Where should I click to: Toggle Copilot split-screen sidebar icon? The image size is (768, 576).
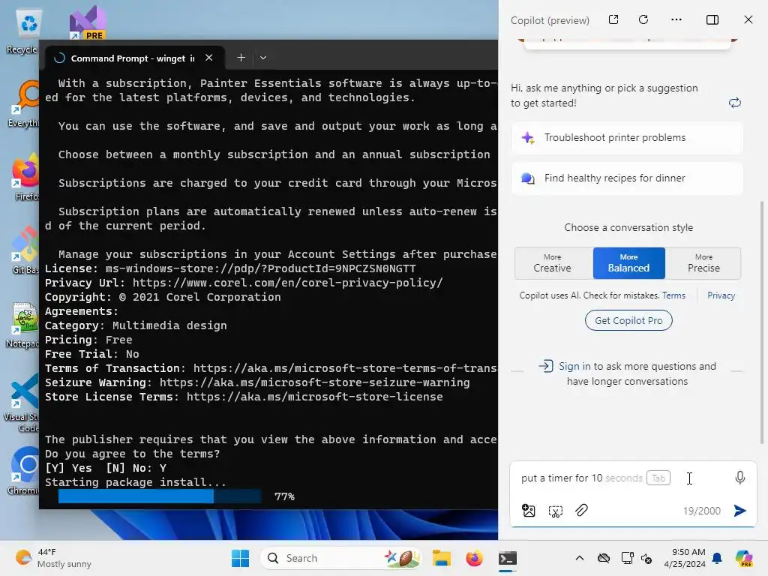[x=712, y=19]
